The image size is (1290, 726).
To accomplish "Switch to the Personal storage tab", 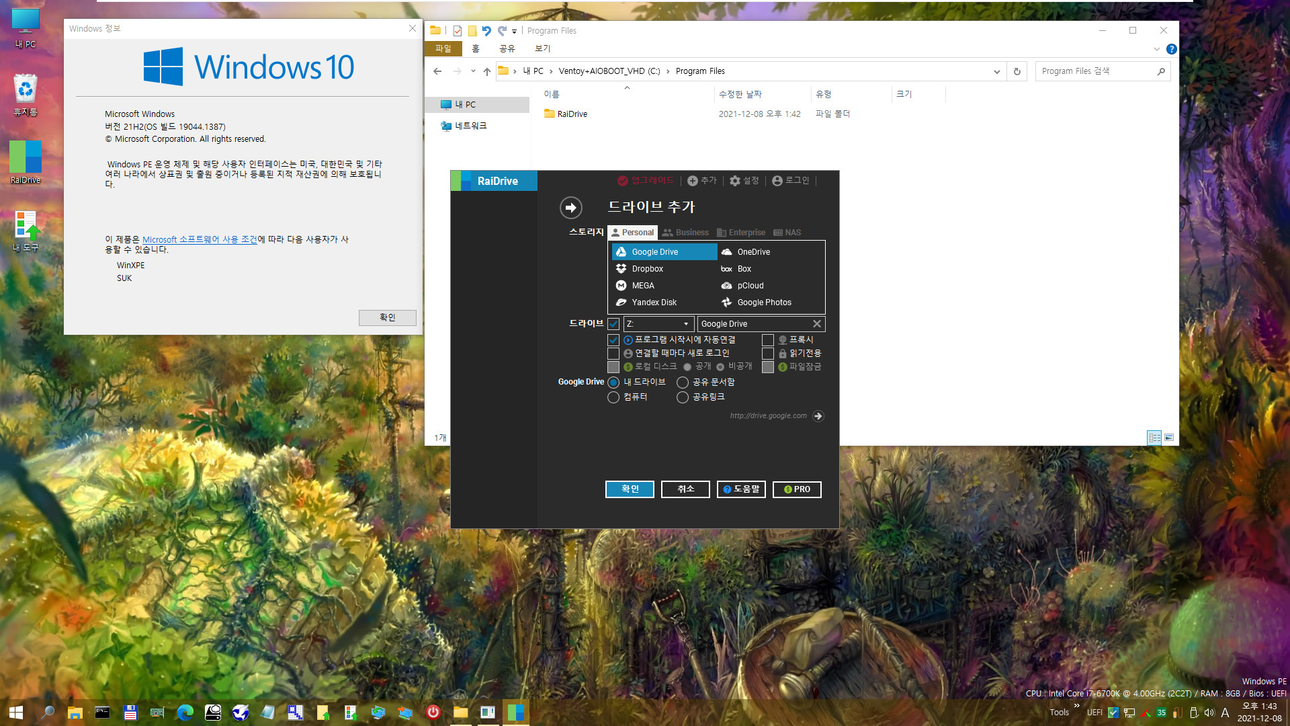I will tap(632, 233).
